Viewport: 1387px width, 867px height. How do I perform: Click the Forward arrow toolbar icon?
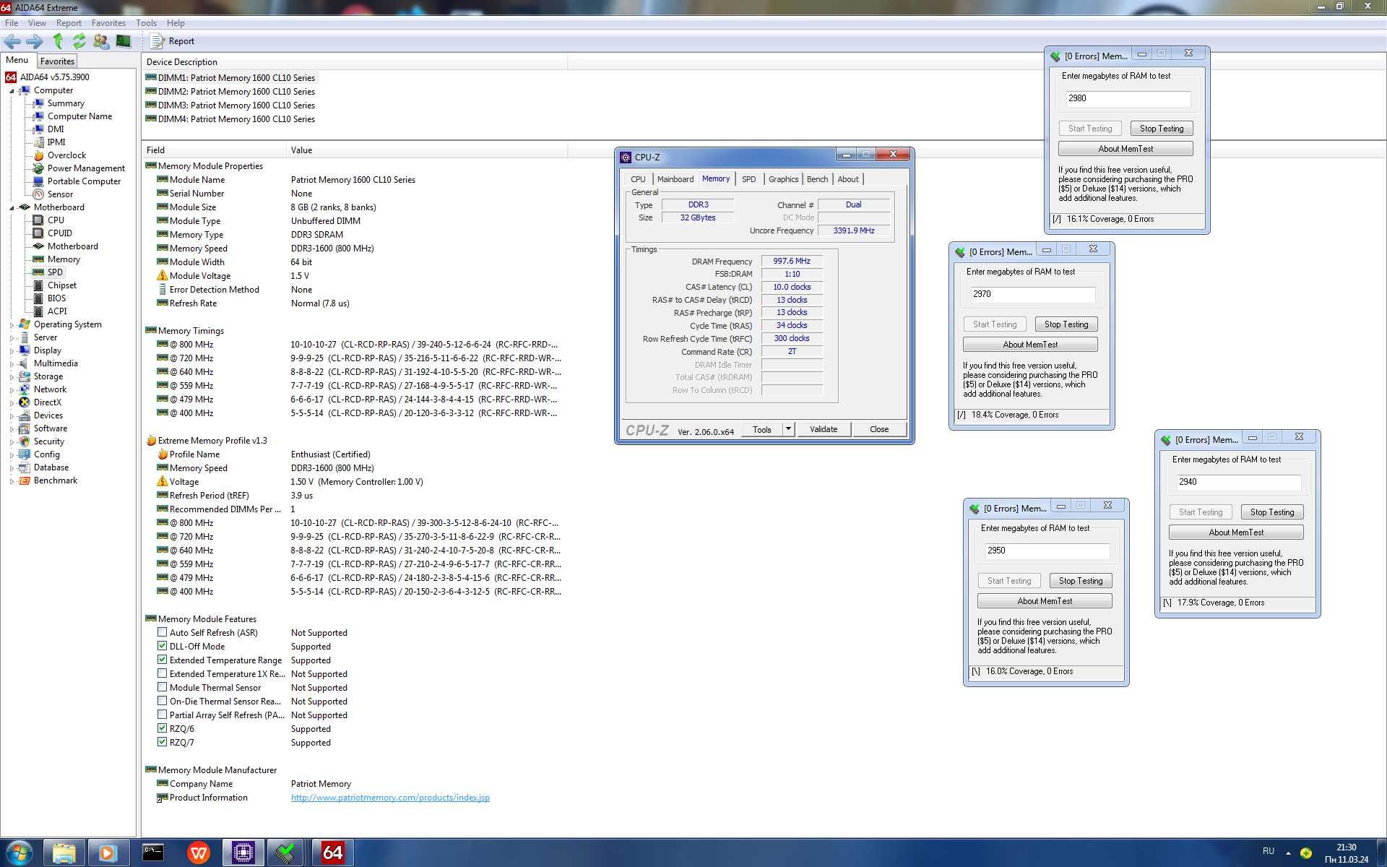point(35,41)
